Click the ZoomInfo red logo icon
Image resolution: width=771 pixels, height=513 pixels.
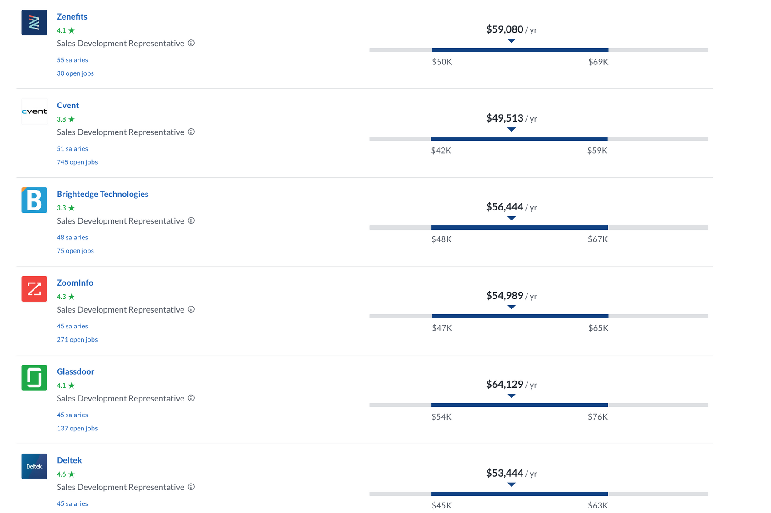34,289
